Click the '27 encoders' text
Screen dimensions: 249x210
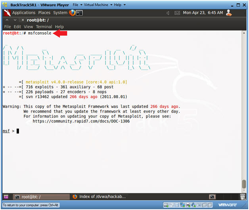[73, 92]
